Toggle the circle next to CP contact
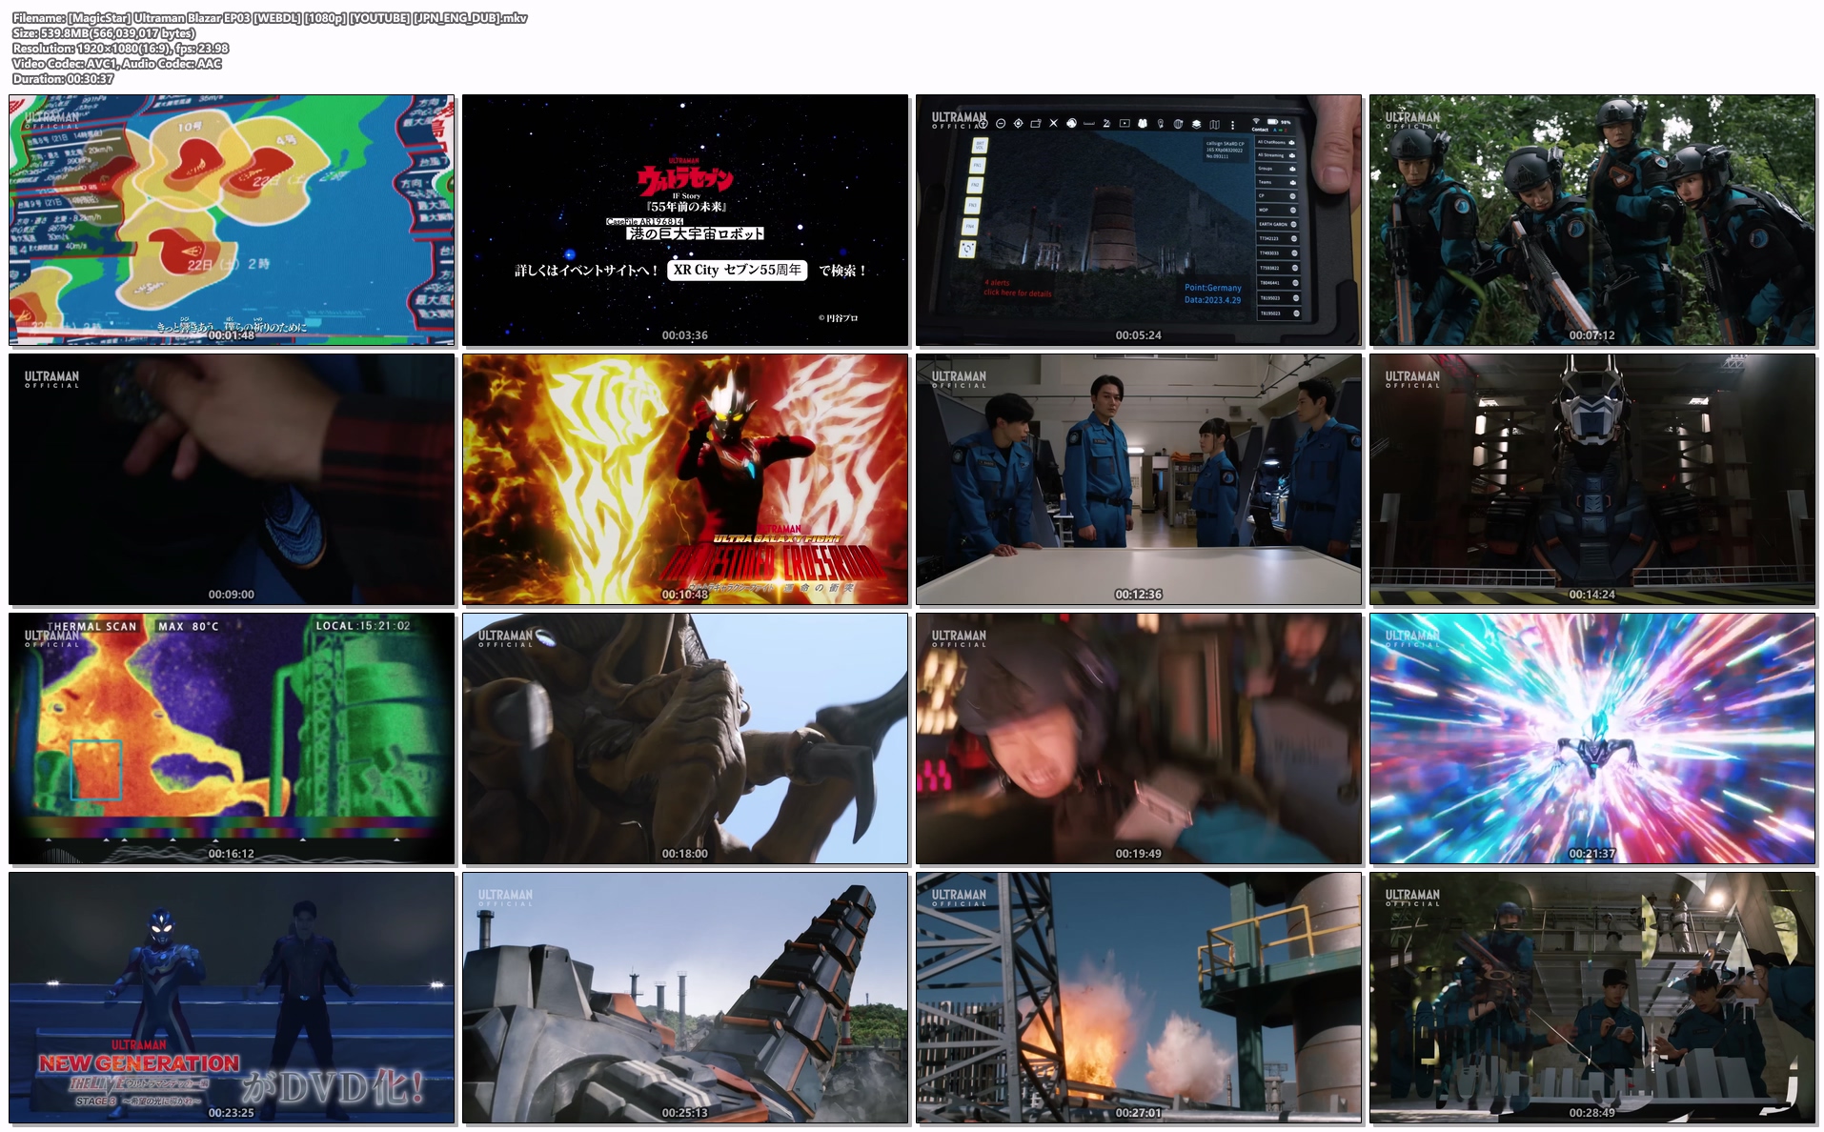 [1292, 196]
